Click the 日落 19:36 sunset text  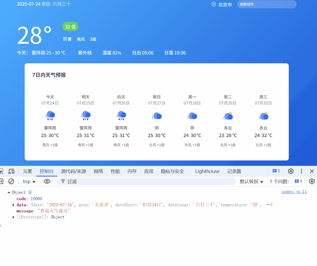(x=175, y=53)
